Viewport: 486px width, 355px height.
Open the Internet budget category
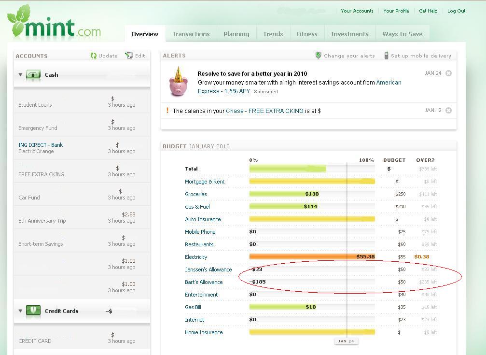click(194, 320)
